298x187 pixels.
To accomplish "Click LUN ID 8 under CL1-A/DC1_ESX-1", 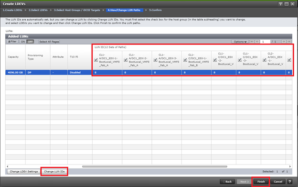I will (x=107, y=73).
